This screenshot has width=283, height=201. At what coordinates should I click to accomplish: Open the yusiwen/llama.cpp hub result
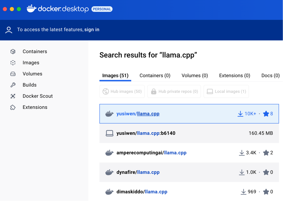click(189, 114)
